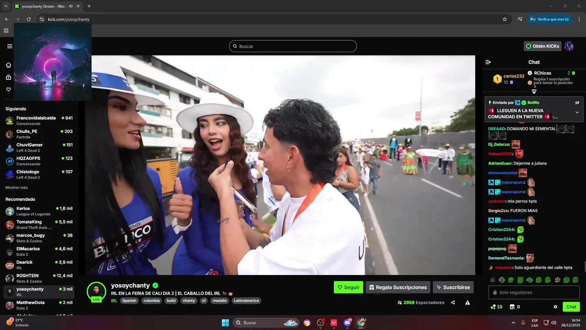Go back in browser history
The image size is (586, 330).
coord(6,19)
